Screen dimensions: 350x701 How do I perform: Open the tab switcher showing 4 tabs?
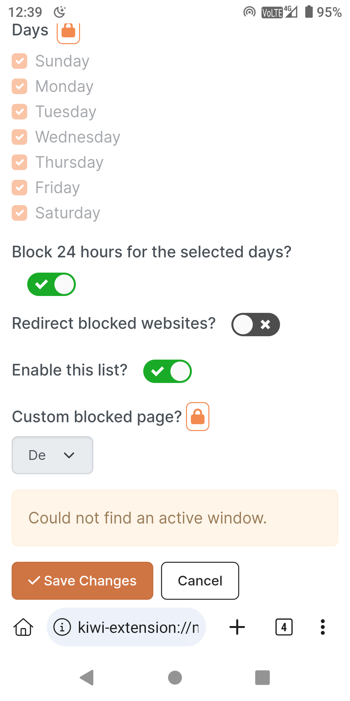[284, 627]
